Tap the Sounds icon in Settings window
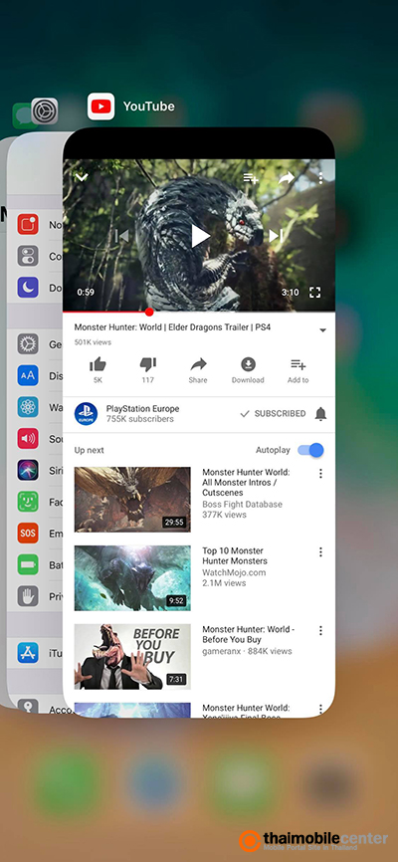Viewport: 398px width, 862px height. coord(28,439)
